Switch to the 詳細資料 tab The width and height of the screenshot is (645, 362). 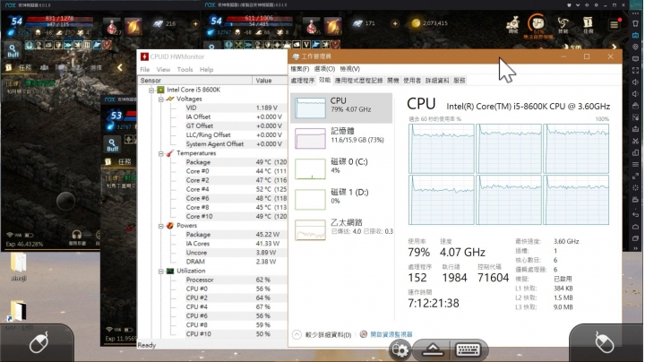click(x=437, y=81)
